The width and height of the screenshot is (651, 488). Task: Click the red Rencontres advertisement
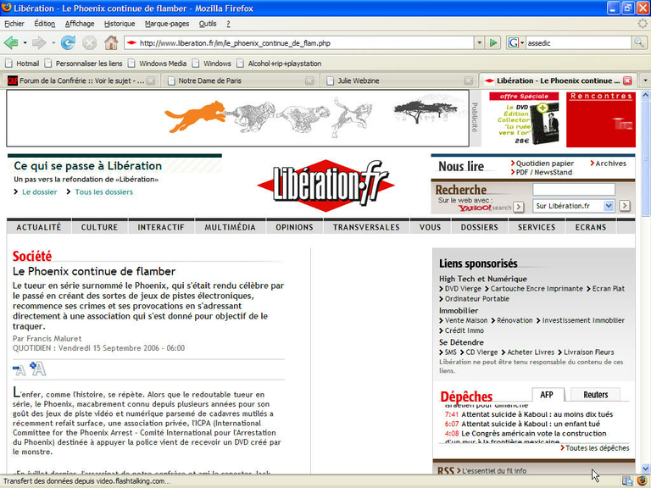(x=601, y=119)
